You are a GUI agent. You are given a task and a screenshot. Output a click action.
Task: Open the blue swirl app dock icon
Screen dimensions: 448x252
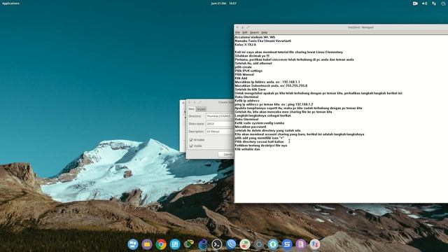click(x=203, y=244)
